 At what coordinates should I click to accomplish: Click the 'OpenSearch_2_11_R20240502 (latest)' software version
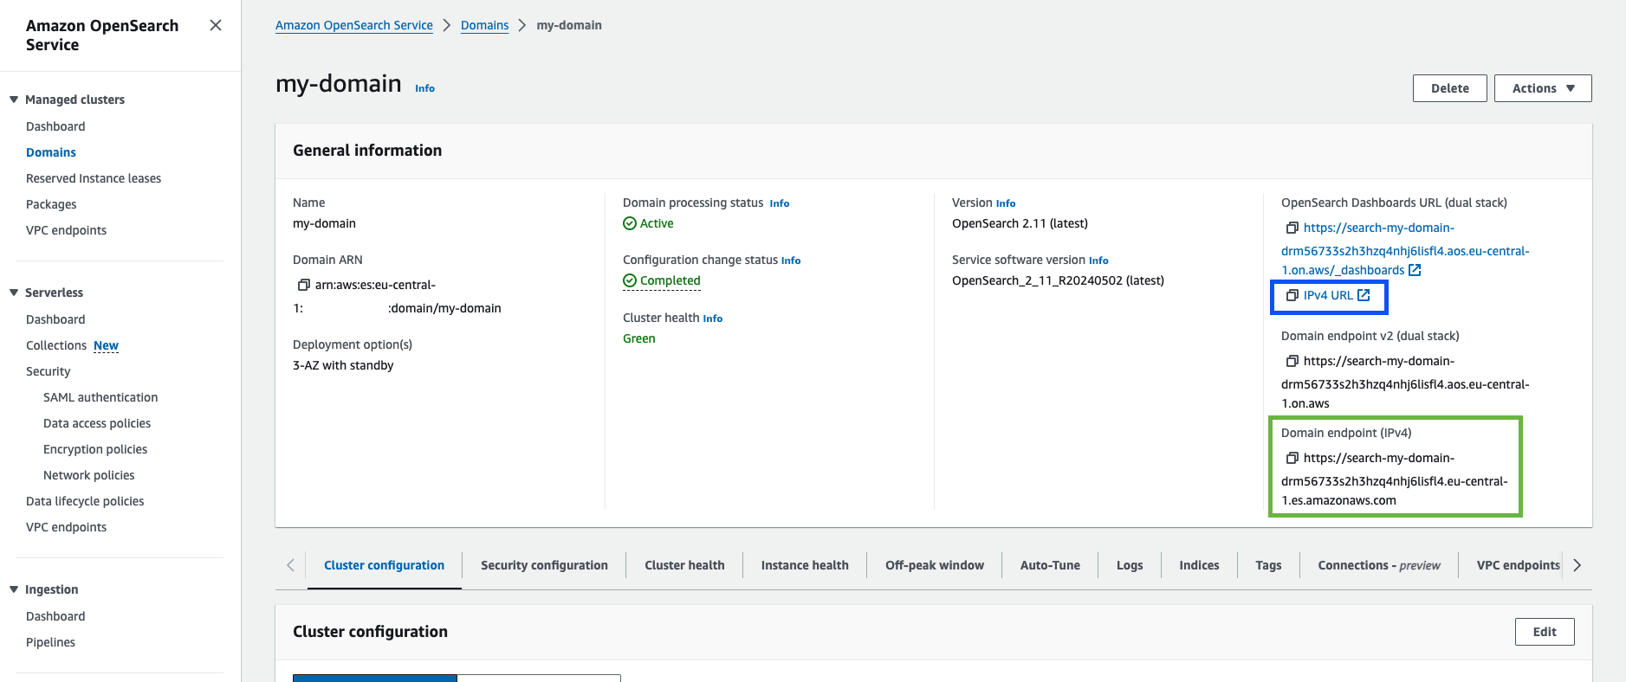click(x=1058, y=280)
